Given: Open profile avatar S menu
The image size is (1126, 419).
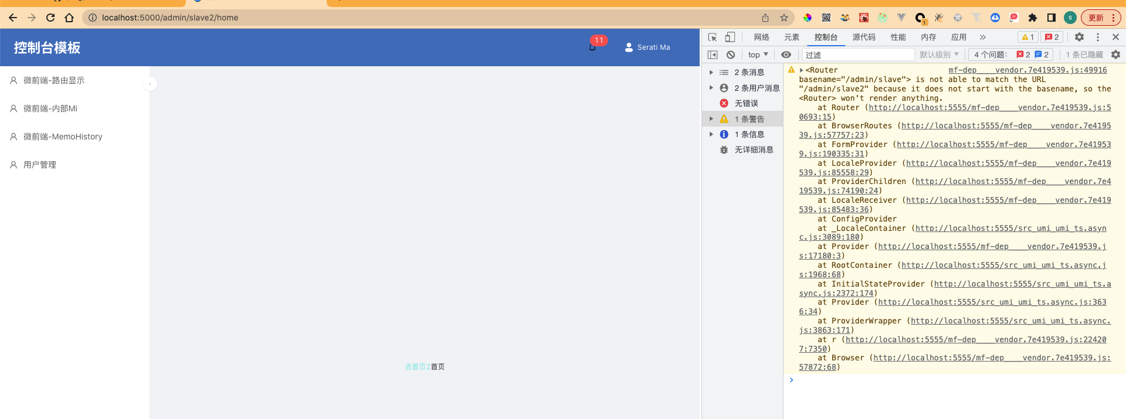Looking at the screenshot, I should click(x=1070, y=18).
